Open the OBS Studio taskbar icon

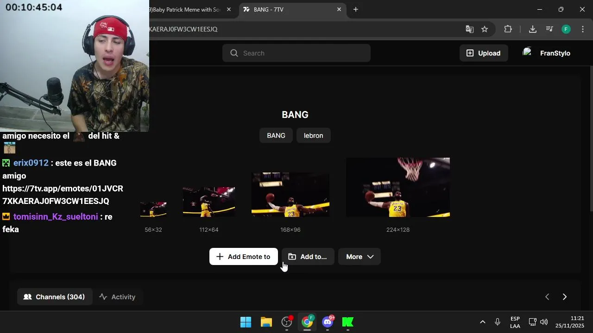click(287, 322)
